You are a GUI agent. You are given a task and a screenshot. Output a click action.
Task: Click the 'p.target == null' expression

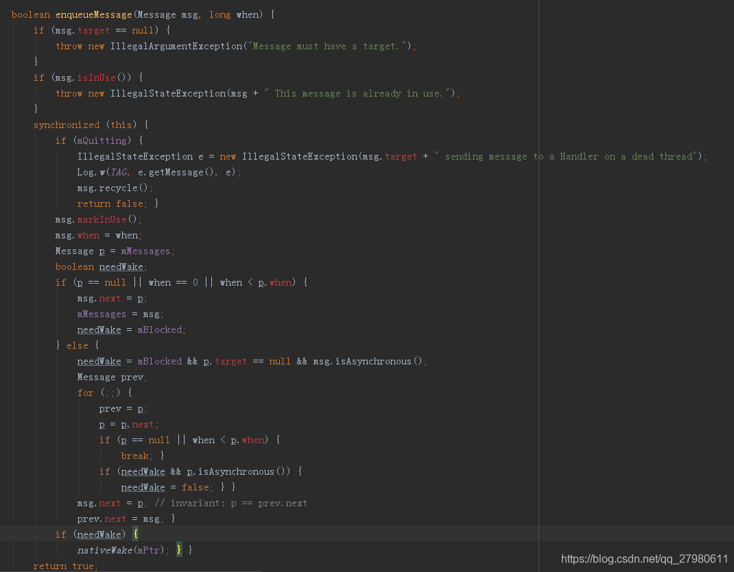[x=247, y=362]
